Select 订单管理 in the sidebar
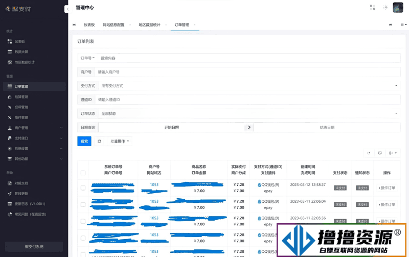Screen dimensions: 409x257 [34, 86]
